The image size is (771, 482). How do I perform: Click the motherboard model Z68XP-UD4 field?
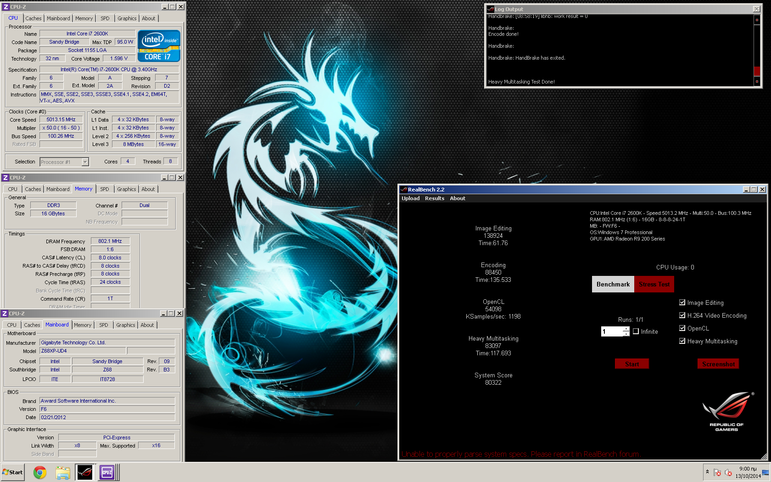[83, 351]
